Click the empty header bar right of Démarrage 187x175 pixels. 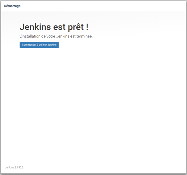109,6
